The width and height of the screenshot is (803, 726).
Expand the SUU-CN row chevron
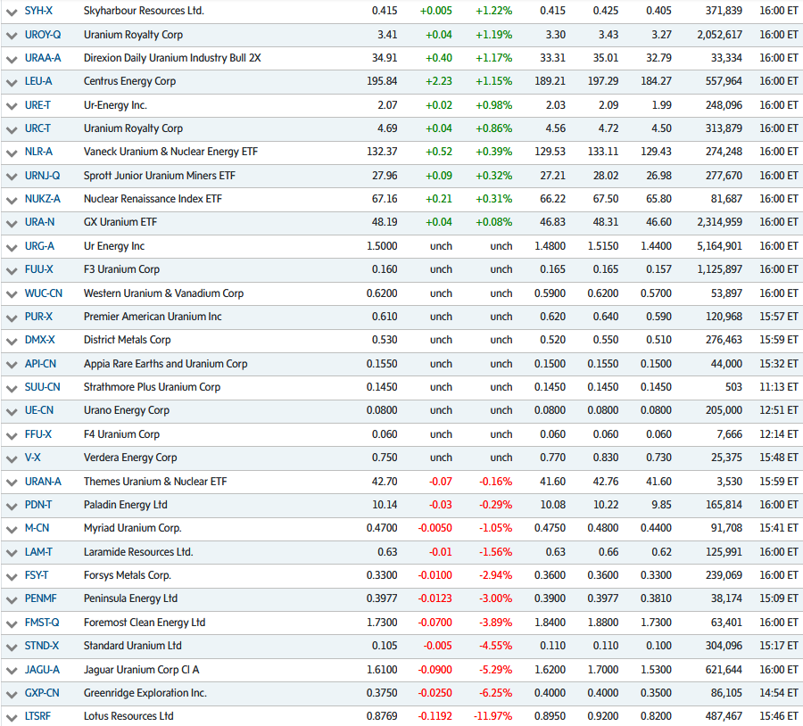(12, 388)
